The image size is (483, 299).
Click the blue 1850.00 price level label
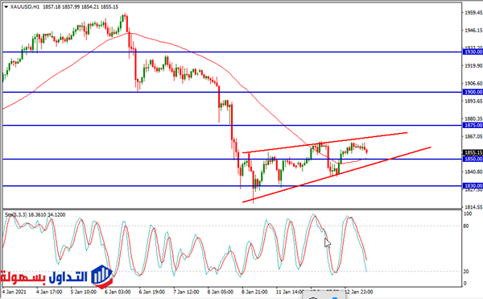tap(473, 159)
